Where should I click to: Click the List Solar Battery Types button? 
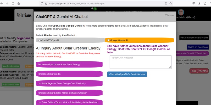click(x=69, y=102)
